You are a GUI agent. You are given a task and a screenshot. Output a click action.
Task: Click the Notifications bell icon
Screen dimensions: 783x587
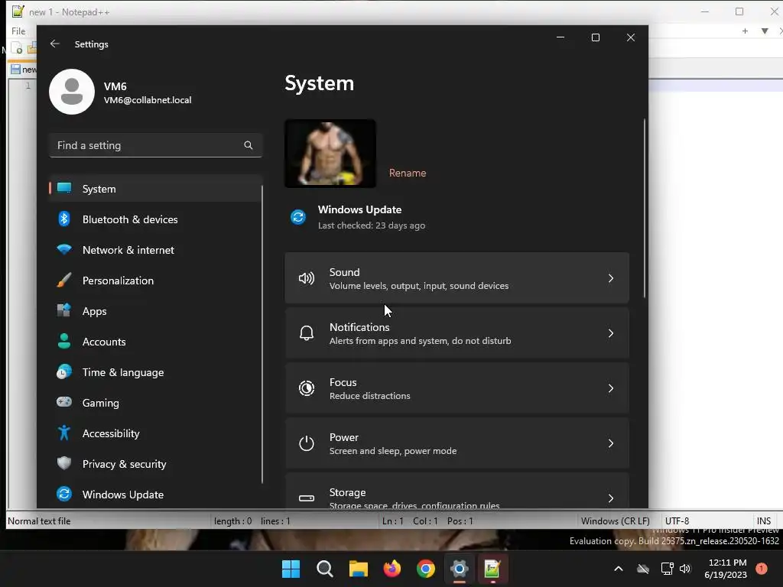tap(307, 333)
